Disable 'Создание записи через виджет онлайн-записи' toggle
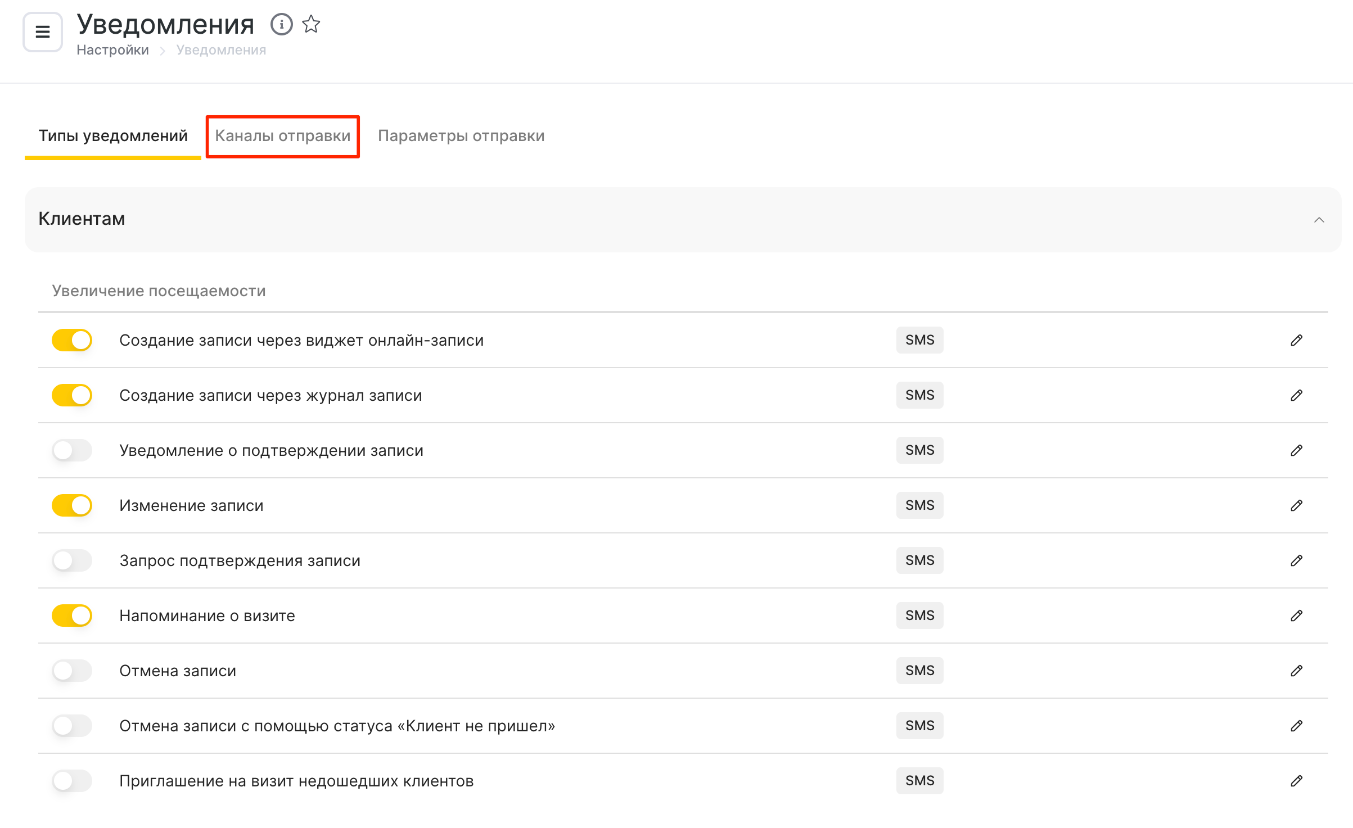Image resolution: width=1353 pixels, height=828 pixels. [x=72, y=340]
